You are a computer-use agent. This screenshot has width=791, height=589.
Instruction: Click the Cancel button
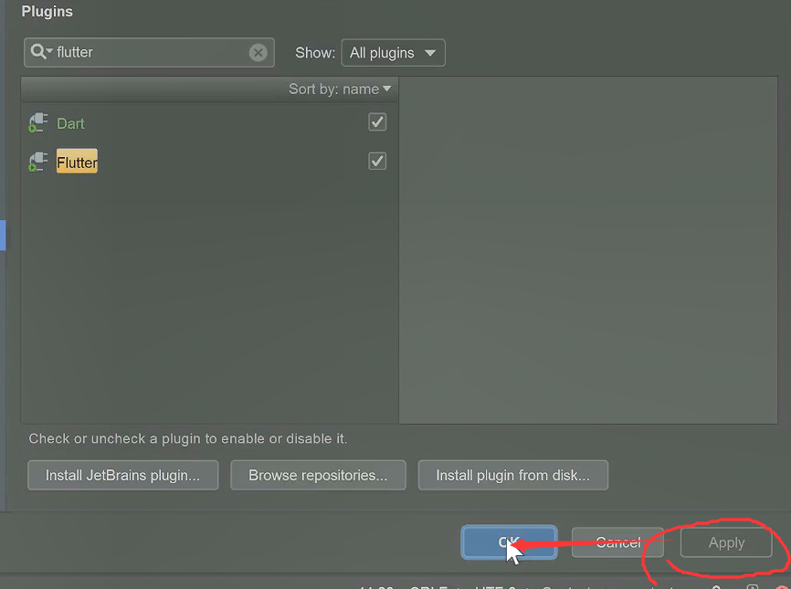click(617, 542)
